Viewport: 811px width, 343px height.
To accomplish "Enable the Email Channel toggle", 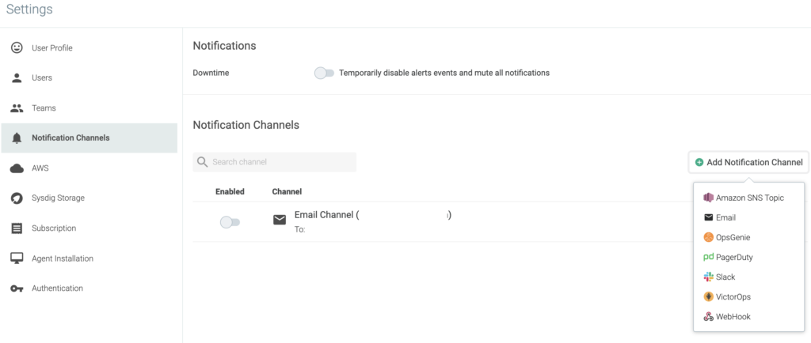I will 230,223.
